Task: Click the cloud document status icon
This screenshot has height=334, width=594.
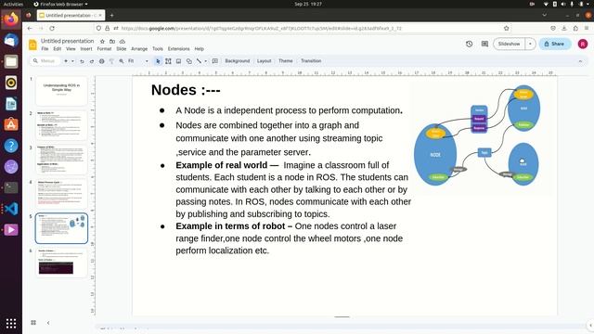Action: [x=122, y=41]
